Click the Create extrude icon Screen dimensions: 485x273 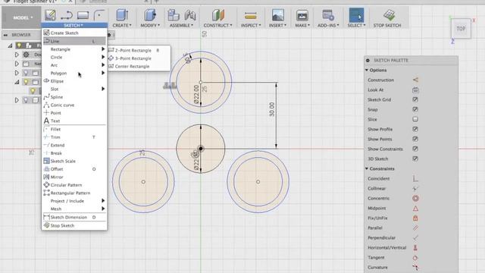122,15
